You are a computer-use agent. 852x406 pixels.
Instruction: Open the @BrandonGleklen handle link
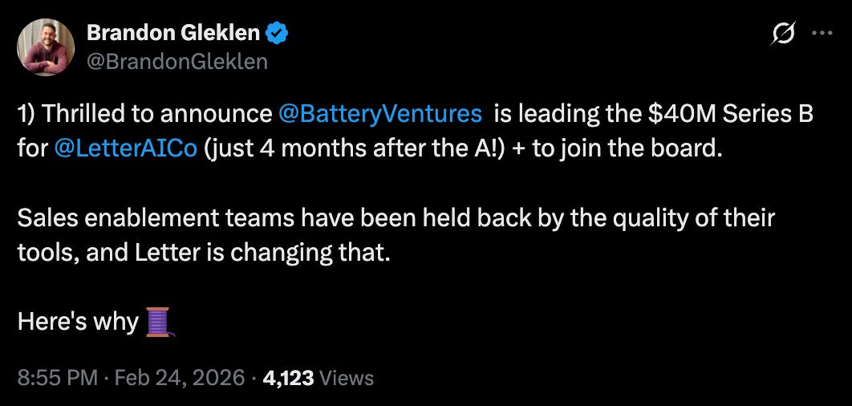point(176,61)
